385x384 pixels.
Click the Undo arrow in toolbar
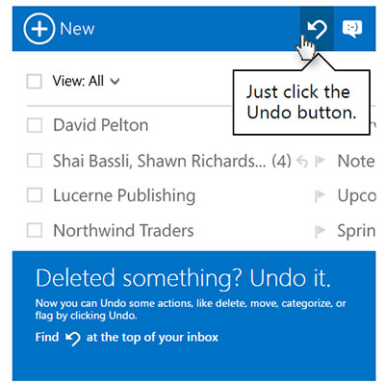(x=317, y=30)
